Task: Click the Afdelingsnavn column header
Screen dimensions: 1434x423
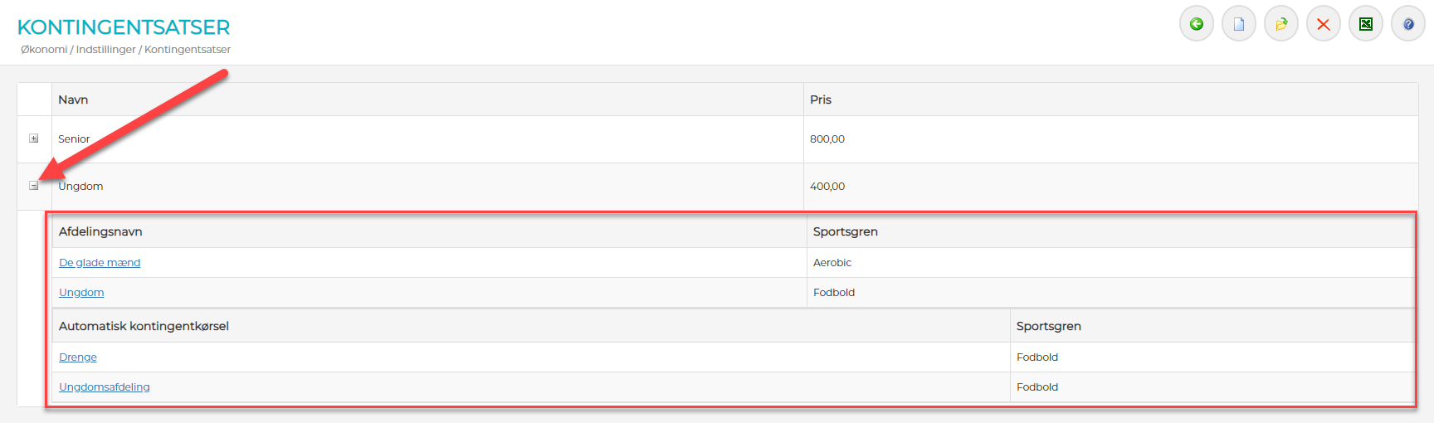Action: tap(100, 231)
